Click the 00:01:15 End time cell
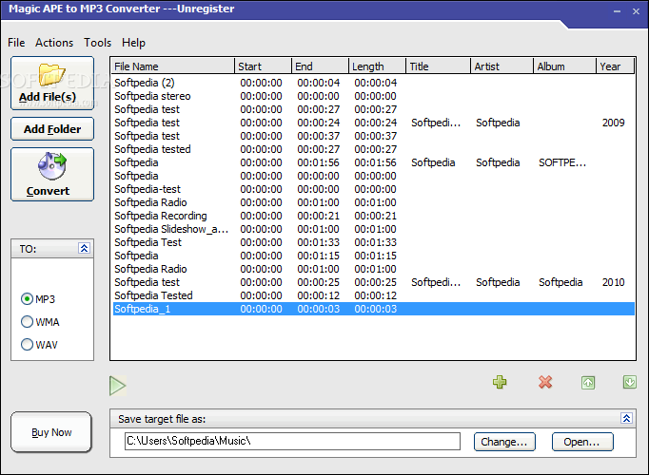Image resolution: width=649 pixels, height=475 pixels. pyautogui.click(x=318, y=256)
